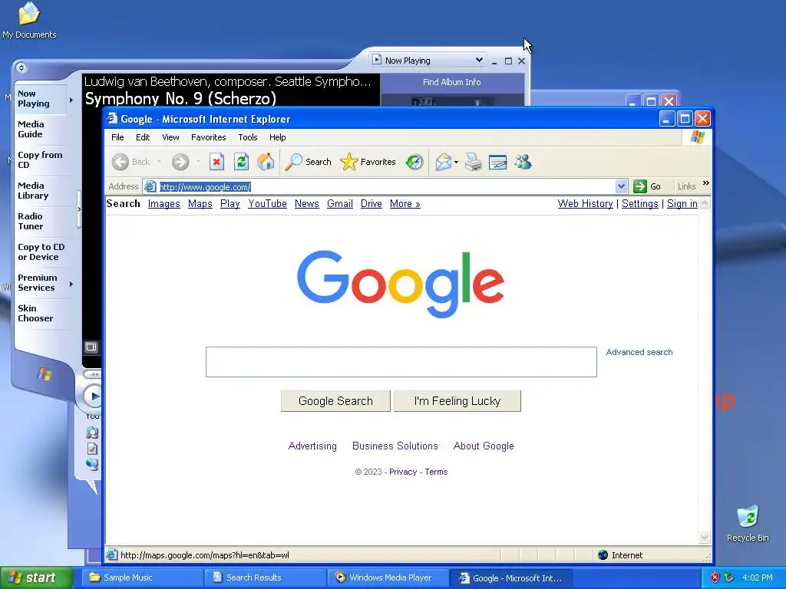Open the Search pane from IE toolbar
Image resolution: width=786 pixels, height=589 pixels.
[308, 162]
